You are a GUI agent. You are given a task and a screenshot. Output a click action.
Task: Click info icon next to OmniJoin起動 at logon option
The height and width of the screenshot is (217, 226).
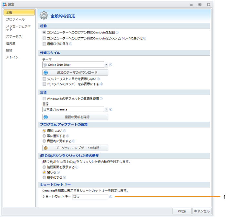(x=117, y=32)
